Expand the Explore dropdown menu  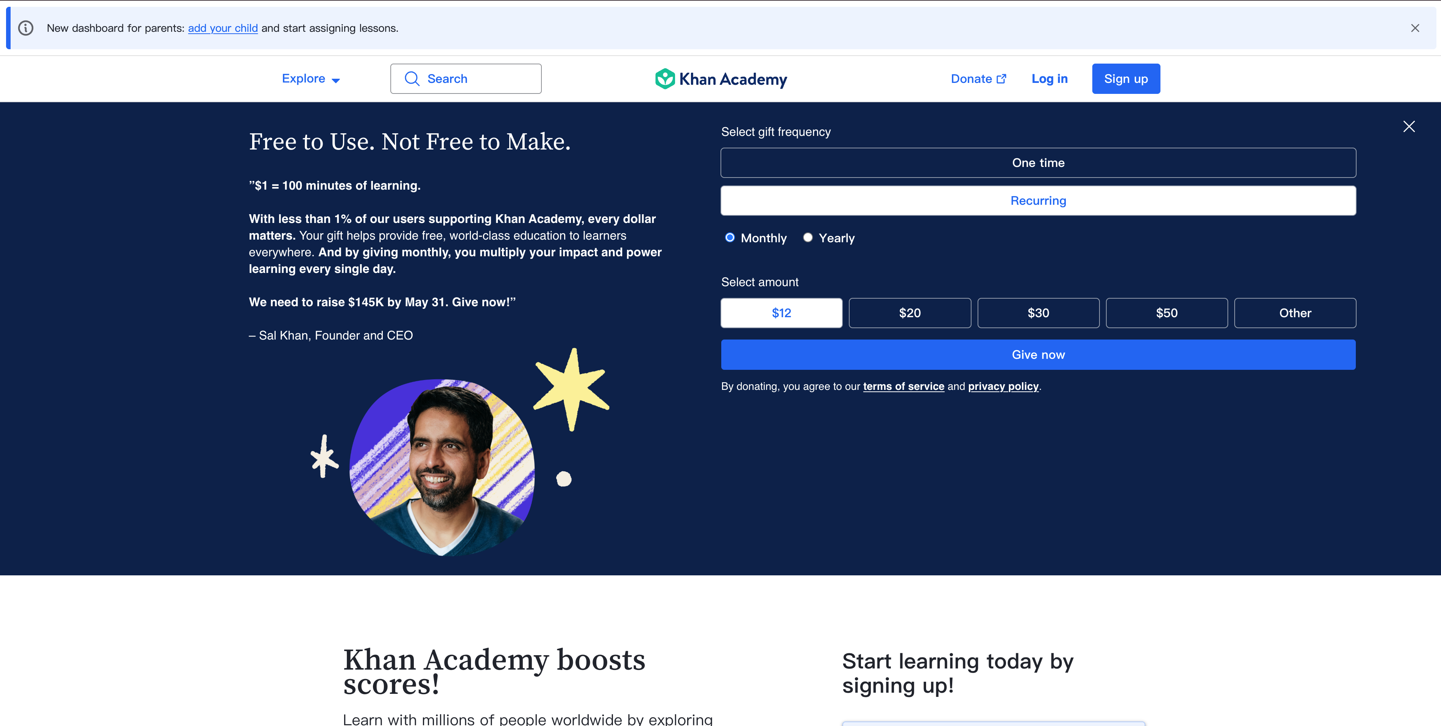click(310, 79)
